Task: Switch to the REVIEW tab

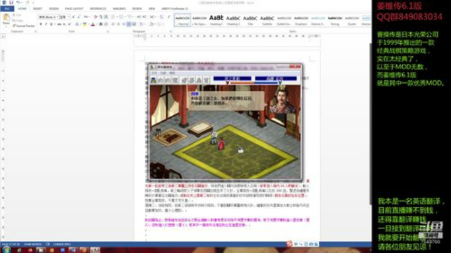Action: pyautogui.click(x=137, y=9)
